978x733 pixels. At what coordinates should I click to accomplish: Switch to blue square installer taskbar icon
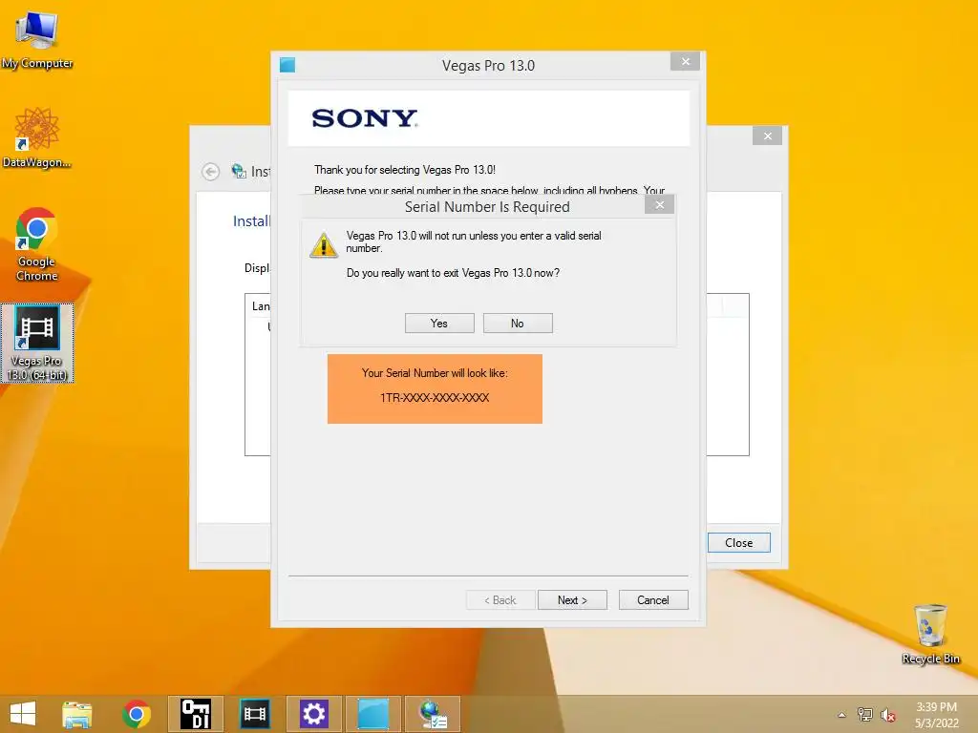[x=373, y=714]
